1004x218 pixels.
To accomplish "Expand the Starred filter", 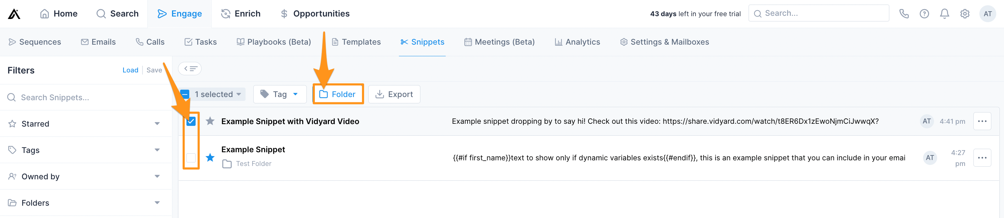I will 86,123.
